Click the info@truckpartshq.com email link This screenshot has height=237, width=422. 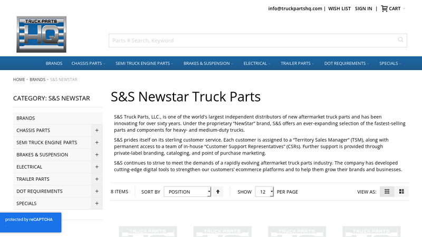295,8
